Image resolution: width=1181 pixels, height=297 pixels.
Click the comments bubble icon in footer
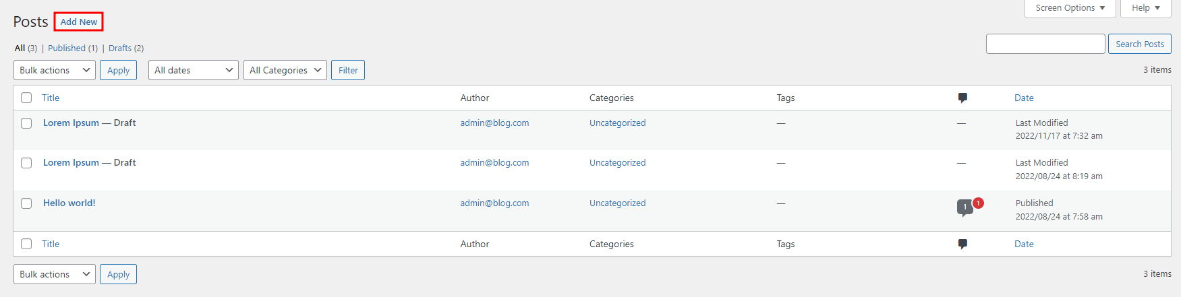(962, 244)
